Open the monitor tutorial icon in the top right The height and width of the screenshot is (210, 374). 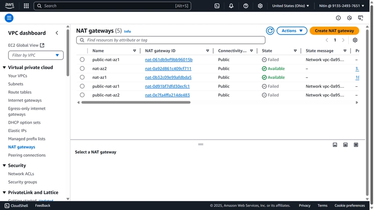(360, 18)
